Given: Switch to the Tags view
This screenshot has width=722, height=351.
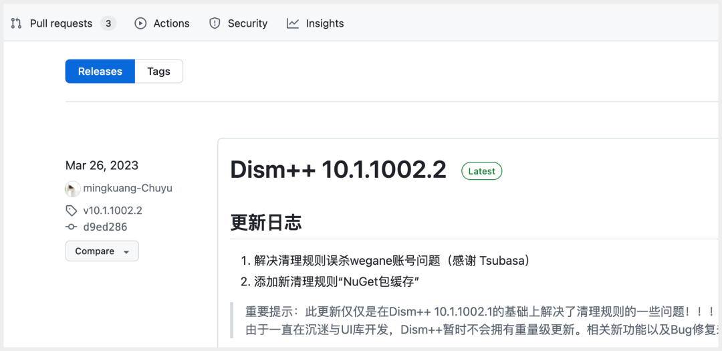Looking at the screenshot, I should (x=159, y=72).
